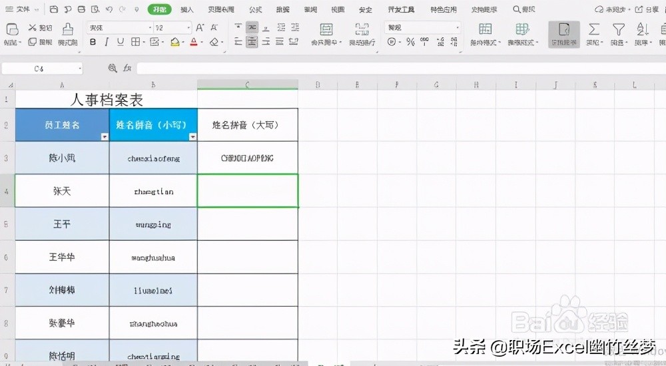Click the Cut scissors icon
666x366 pixels.
pyautogui.click(x=32, y=27)
